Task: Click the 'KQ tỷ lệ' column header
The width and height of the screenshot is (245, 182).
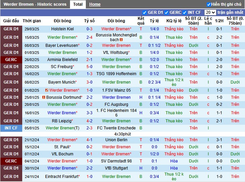Action: click(x=174, y=21)
